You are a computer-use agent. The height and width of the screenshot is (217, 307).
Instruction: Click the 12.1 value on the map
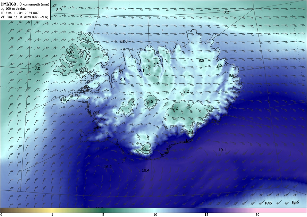[141, 71]
